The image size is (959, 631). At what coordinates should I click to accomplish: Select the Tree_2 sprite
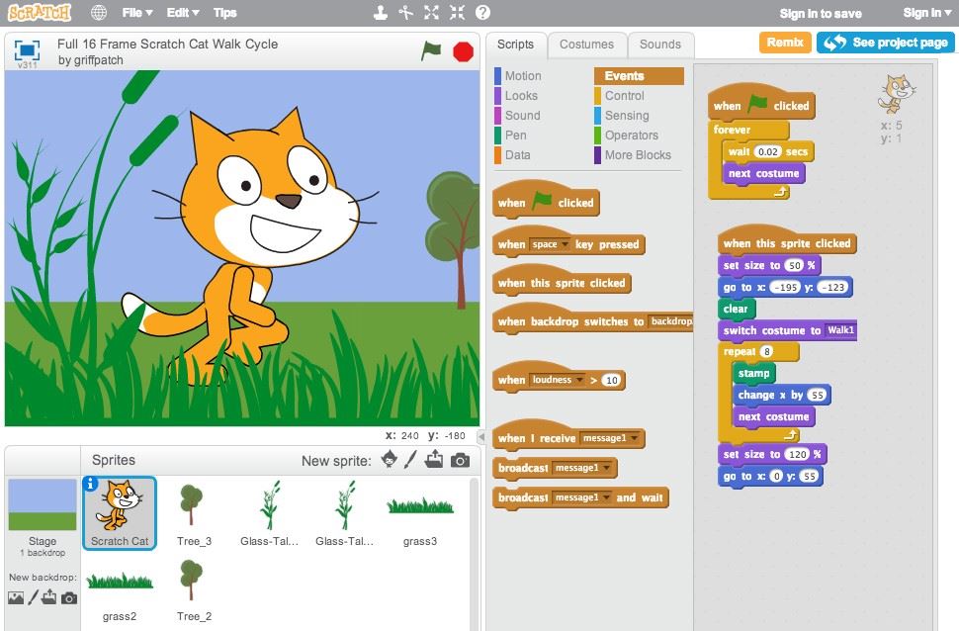194,588
